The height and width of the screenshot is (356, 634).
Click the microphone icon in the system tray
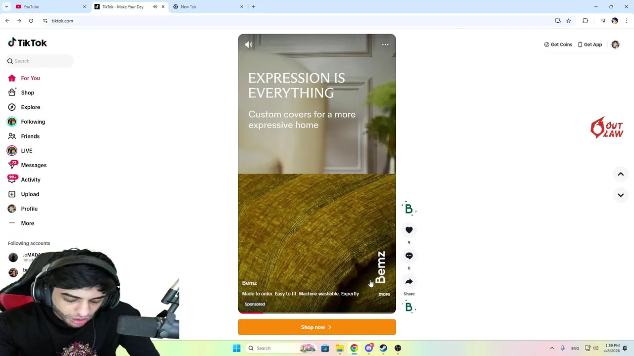point(563,348)
